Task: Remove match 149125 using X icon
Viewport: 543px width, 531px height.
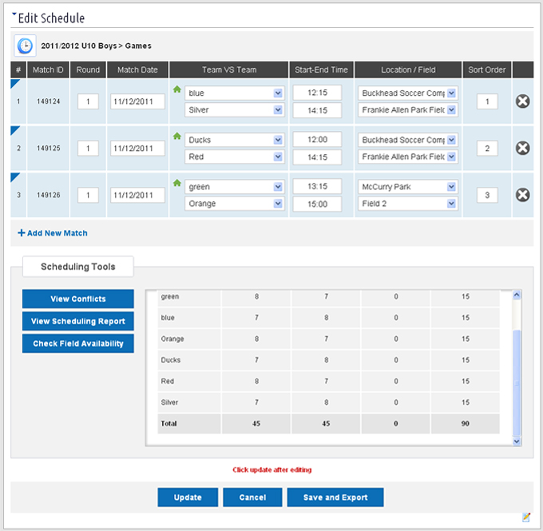Action: coord(522,148)
